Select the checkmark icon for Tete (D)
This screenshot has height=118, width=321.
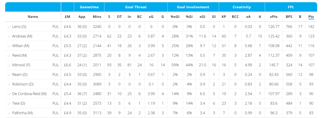tap(9, 103)
